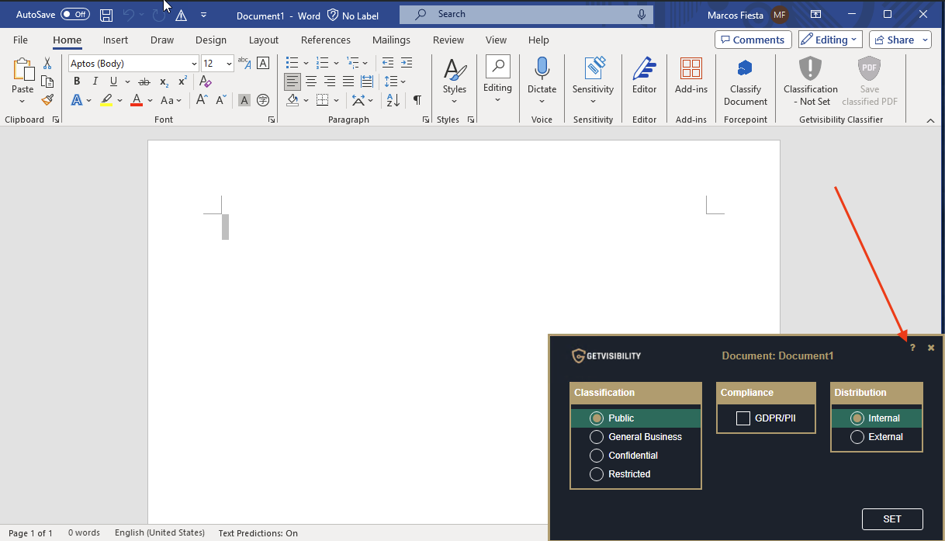Open the Comments pane

(753, 40)
